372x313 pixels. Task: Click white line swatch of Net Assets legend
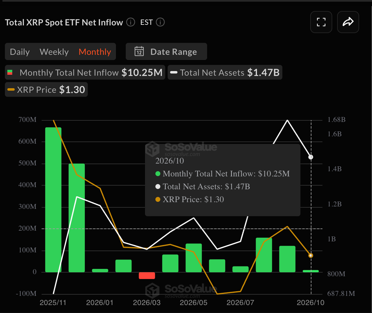174,73
